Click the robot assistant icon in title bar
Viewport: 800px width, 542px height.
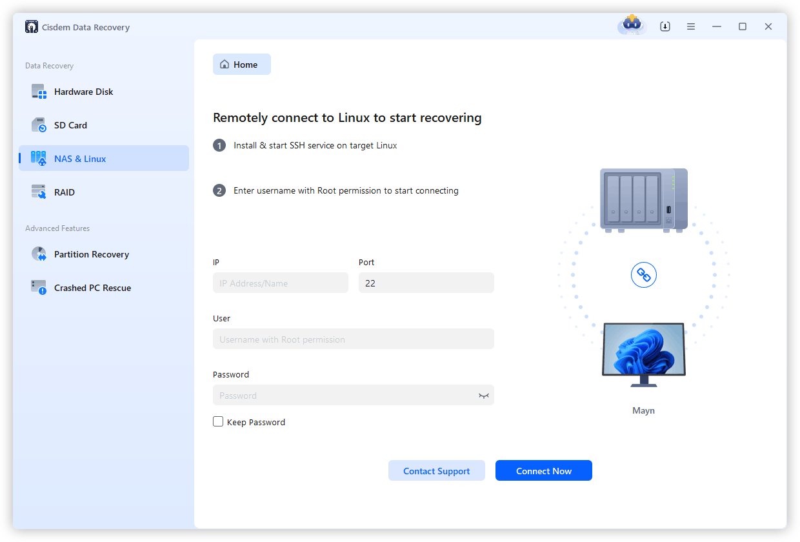pyautogui.click(x=632, y=26)
